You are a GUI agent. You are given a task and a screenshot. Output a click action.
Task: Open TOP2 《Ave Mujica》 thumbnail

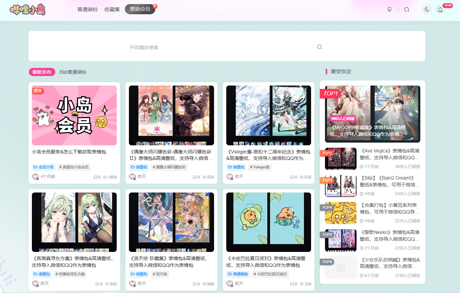click(x=341, y=159)
